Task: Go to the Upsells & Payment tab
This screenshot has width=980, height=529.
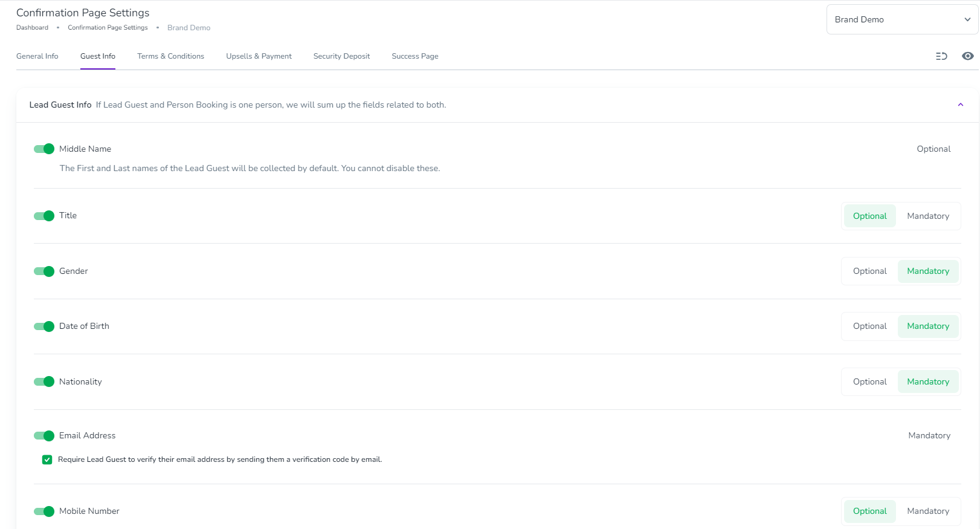Action: coord(259,56)
